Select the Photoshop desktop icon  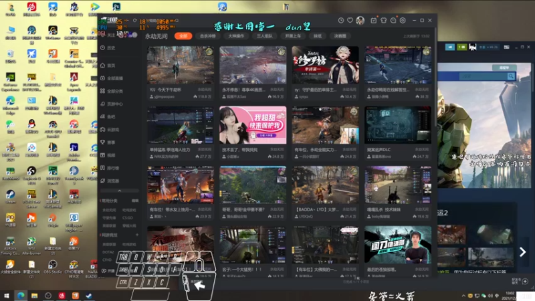click(116, 7)
